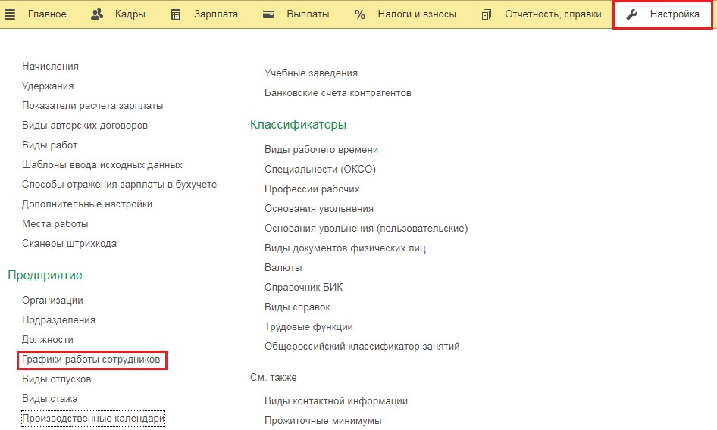Open Производственные календари link

(x=92, y=418)
